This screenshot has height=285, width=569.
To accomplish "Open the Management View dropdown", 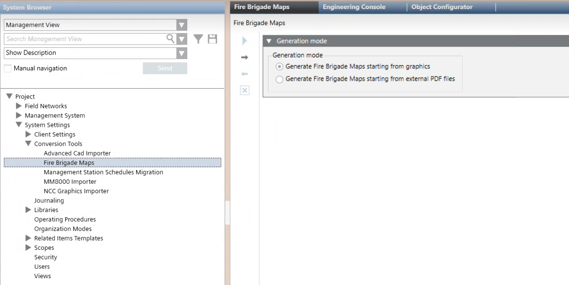I will 182,25.
